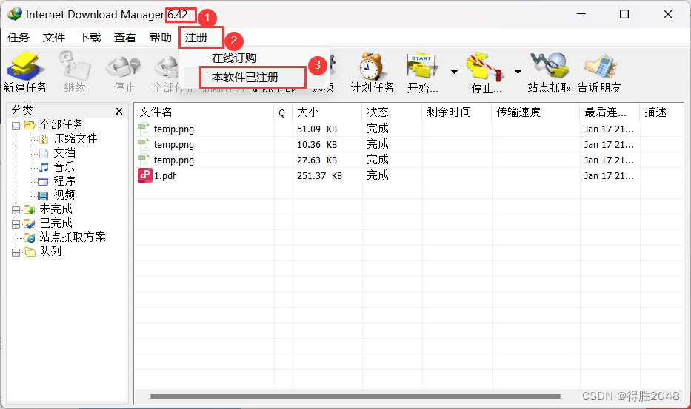
Task: Click the 文档 category icon
Action: 44,153
